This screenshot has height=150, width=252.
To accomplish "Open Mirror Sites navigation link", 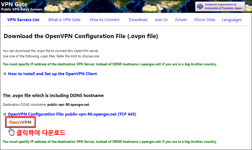I will (x=205, y=20).
